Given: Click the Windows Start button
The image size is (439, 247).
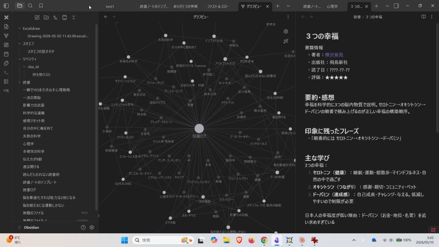Looking at the screenshot, I should [124, 240].
